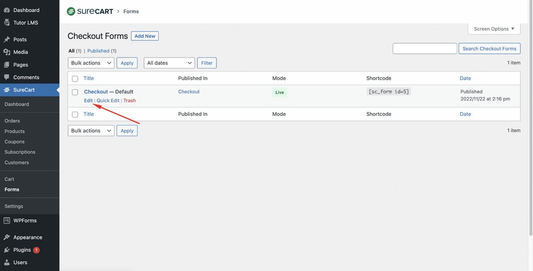The height and width of the screenshot is (271, 533).
Task: Expand the Screen Options panel
Action: (494, 29)
